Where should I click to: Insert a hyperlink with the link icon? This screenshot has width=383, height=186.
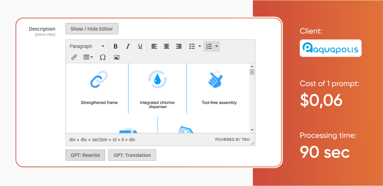(74, 57)
